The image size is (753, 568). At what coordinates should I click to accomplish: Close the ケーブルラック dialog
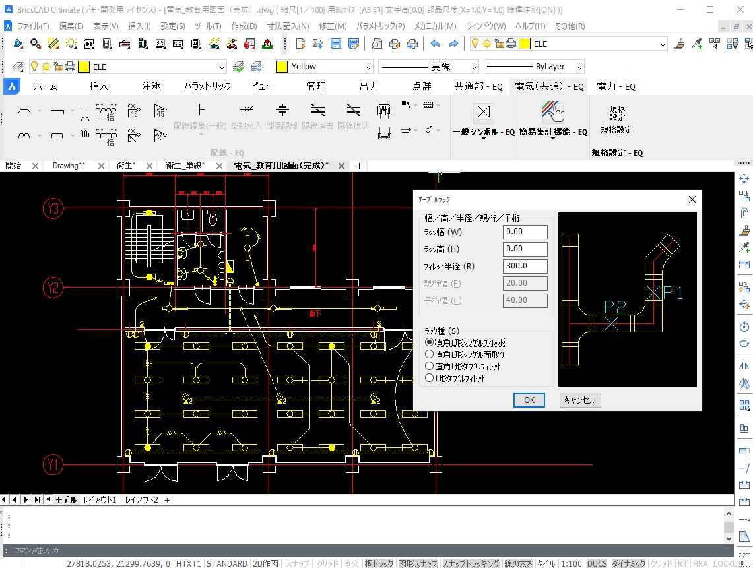(x=692, y=199)
